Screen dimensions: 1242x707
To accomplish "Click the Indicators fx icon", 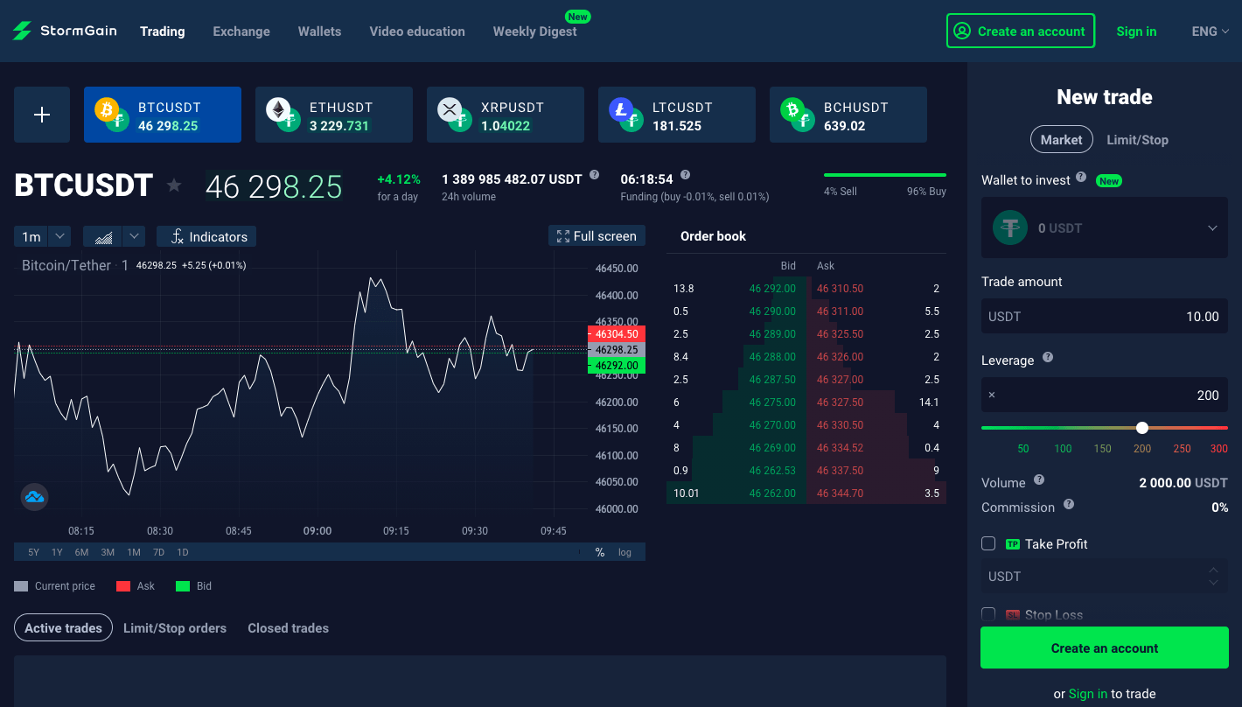I will tap(177, 236).
